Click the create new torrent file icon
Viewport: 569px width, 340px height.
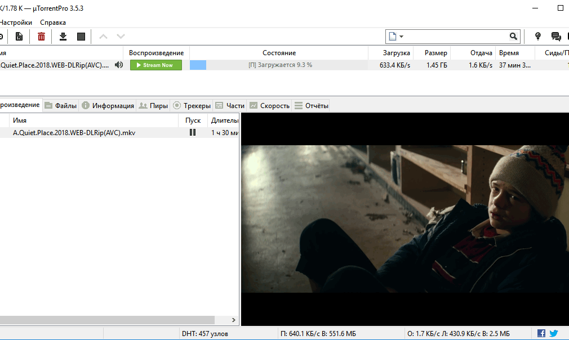point(19,36)
